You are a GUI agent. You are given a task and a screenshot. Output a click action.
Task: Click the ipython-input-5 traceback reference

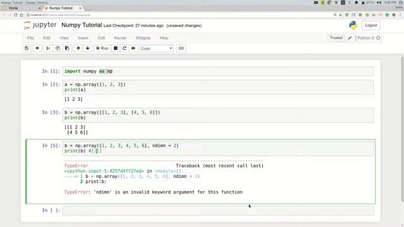104,171
